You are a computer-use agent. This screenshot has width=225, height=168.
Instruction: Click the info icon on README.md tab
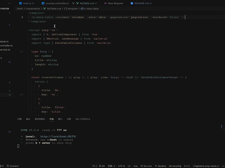tap(132, 3)
